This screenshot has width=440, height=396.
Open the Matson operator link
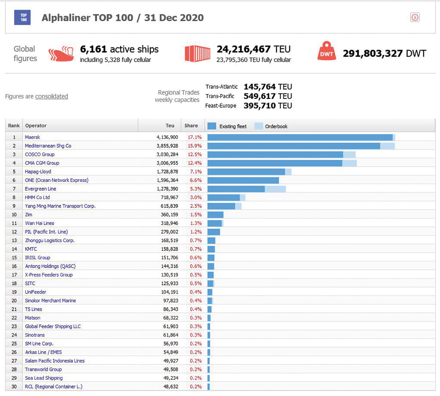coord(33,318)
